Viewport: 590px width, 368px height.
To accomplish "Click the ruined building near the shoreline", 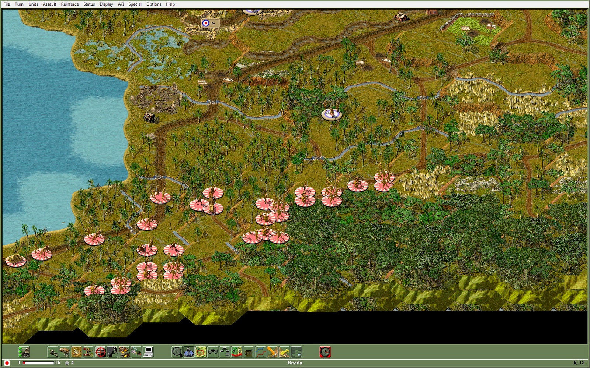I will [x=150, y=117].
